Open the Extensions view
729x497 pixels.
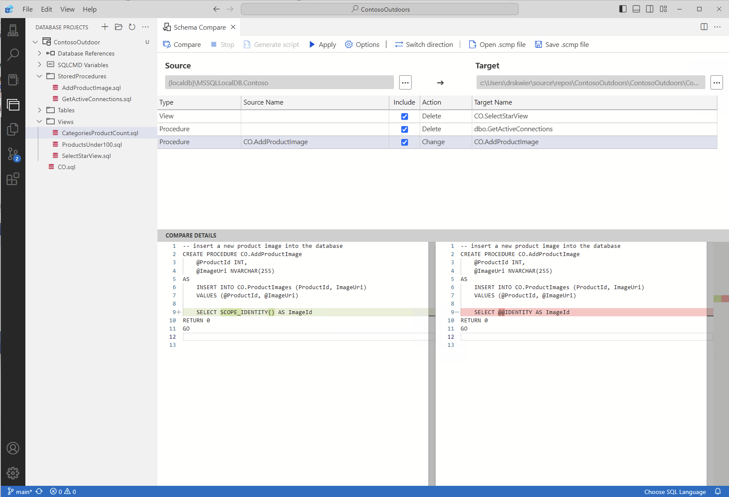pos(13,179)
